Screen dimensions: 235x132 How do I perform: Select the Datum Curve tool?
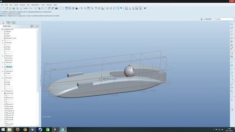tap(232, 34)
